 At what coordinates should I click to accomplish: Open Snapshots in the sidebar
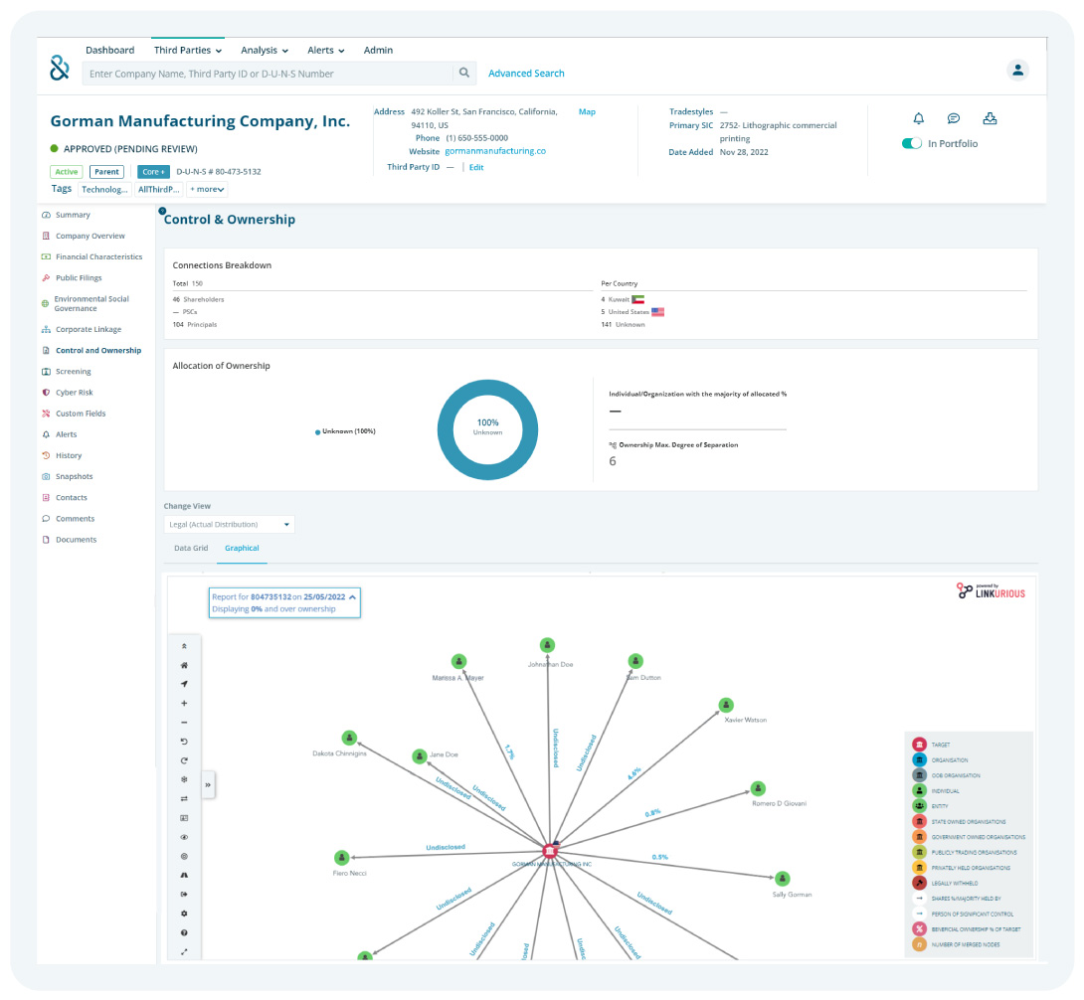74,477
